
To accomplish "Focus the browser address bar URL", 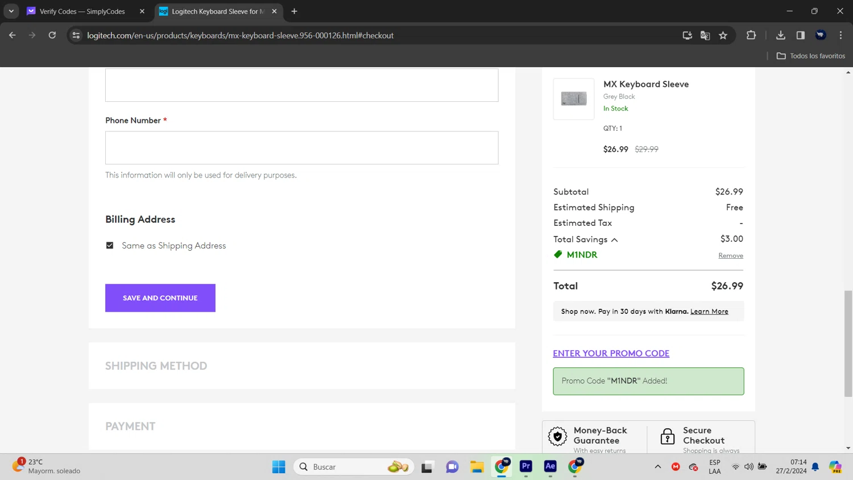I will (x=240, y=35).
